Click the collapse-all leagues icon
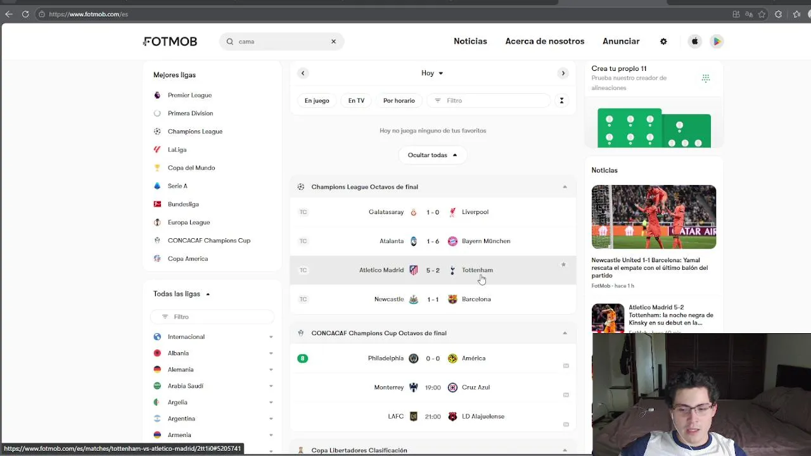The image size is (811, 456). pos(561,100)
